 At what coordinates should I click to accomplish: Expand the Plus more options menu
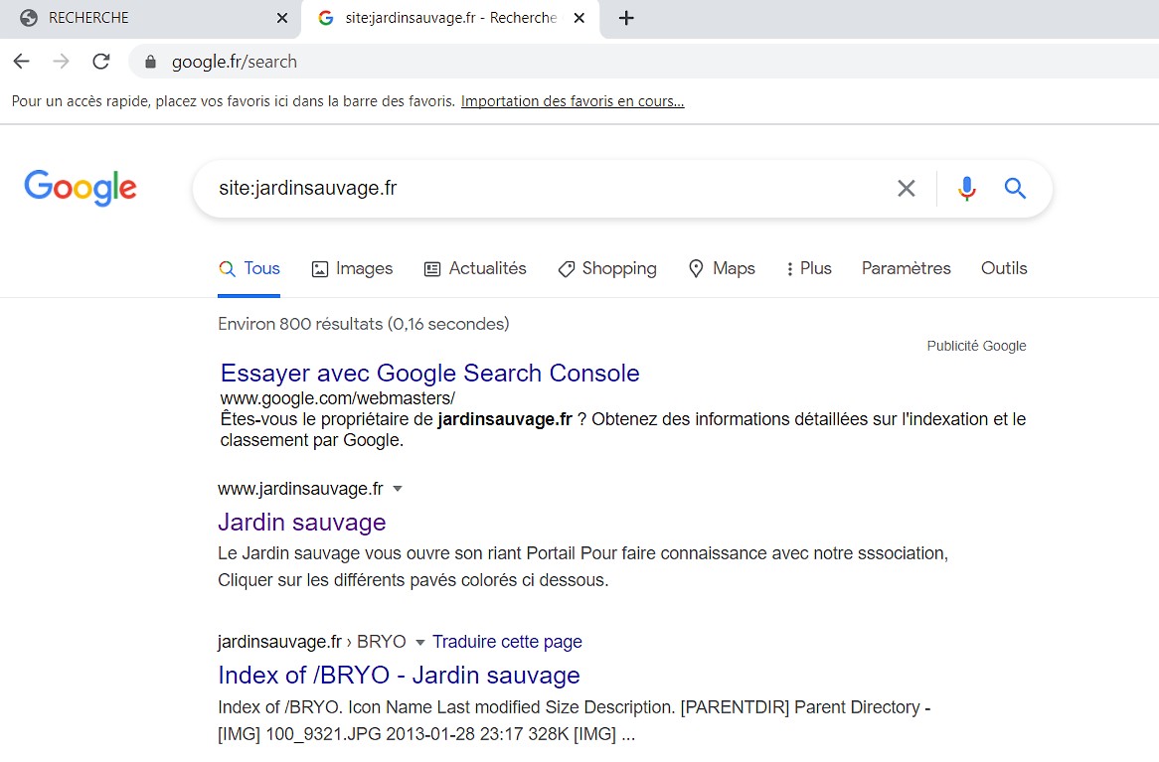tap(809, 268)
